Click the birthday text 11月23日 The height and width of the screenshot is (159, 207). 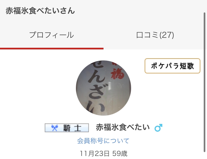click(95, 153)
